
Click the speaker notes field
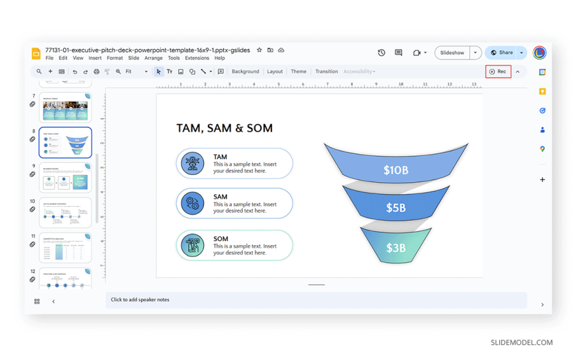(316, 300)
